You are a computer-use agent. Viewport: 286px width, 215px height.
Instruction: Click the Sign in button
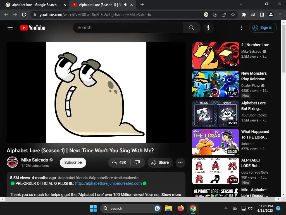coord(263,28)
